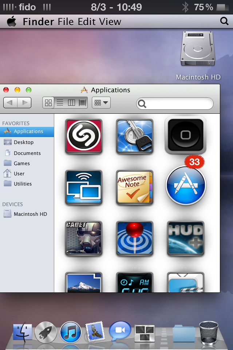Open the TV clapperboard app icon
This screenshot has height=350, width=233.
186,282
